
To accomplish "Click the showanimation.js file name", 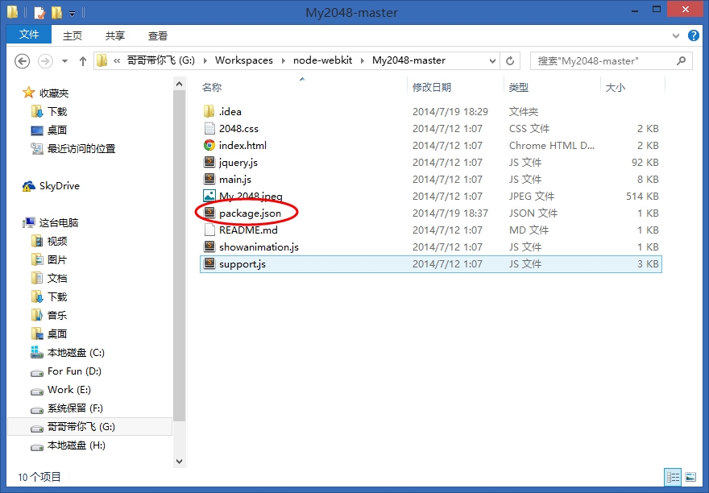I will pyautogui.click(x=259, y=247).
